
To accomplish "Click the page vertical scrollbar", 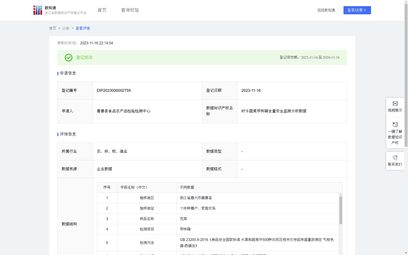I will point(406,75).
